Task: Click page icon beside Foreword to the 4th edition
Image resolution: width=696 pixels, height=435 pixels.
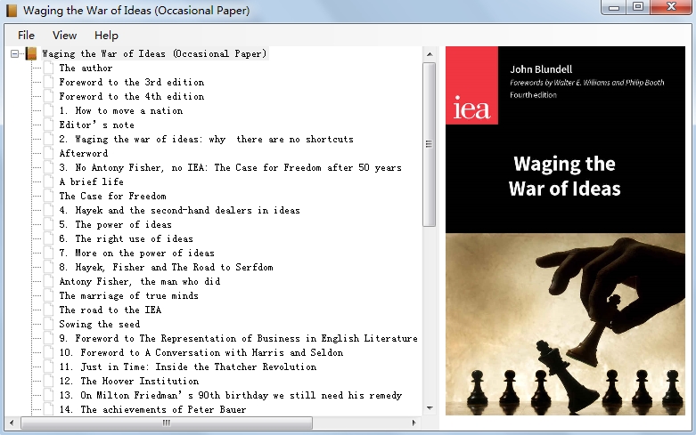Action: pyautogui.click(x=49, y=96)
